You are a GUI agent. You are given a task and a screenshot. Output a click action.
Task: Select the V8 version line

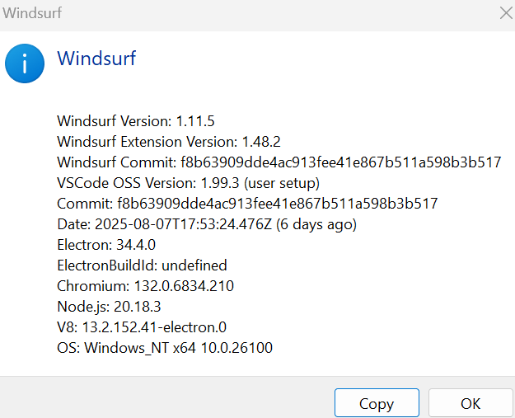pyautogui.click(x=141, y=327)
